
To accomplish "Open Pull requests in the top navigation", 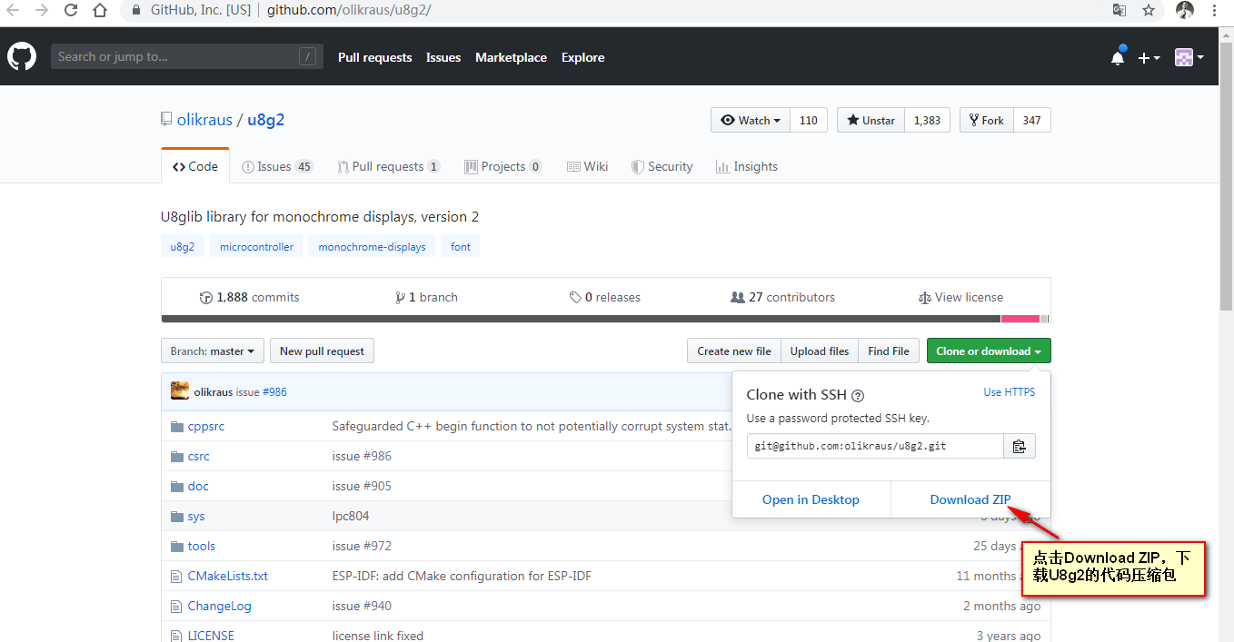I will tap(374, 57).
